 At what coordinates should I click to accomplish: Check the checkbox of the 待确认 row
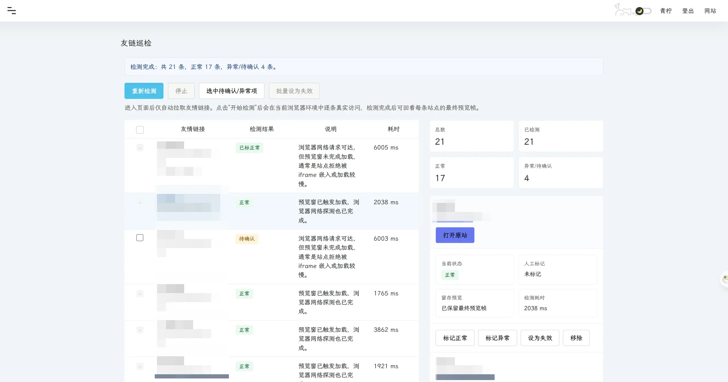(140, 238)
